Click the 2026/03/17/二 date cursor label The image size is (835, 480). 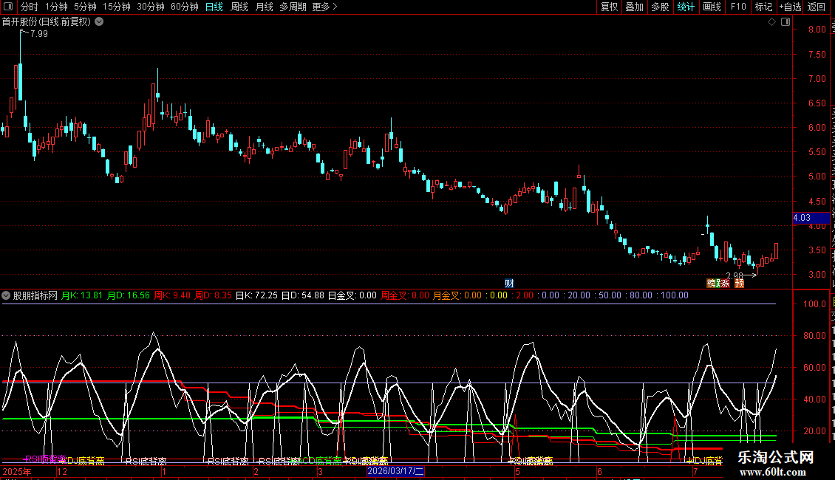[x=395, y=471]
